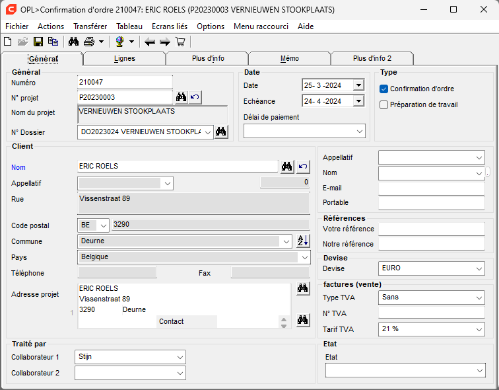Open the Ecrans liés menu
This screenshot has height=390, width=499.
(170, 26)
